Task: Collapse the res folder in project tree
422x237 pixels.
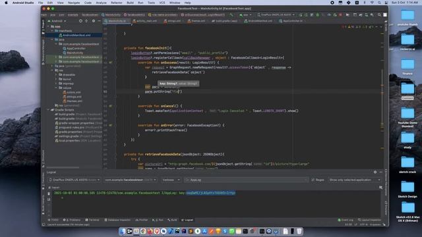Action: [52, 70]
